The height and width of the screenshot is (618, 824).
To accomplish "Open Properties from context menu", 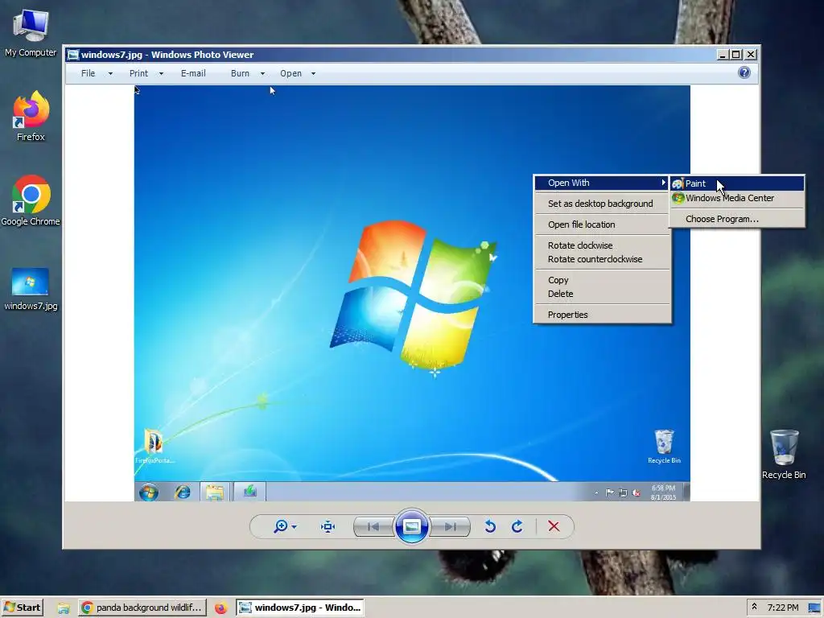I will pos(602,315).
